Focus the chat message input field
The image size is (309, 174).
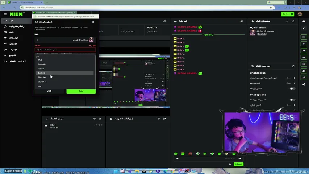pos(208,159)
